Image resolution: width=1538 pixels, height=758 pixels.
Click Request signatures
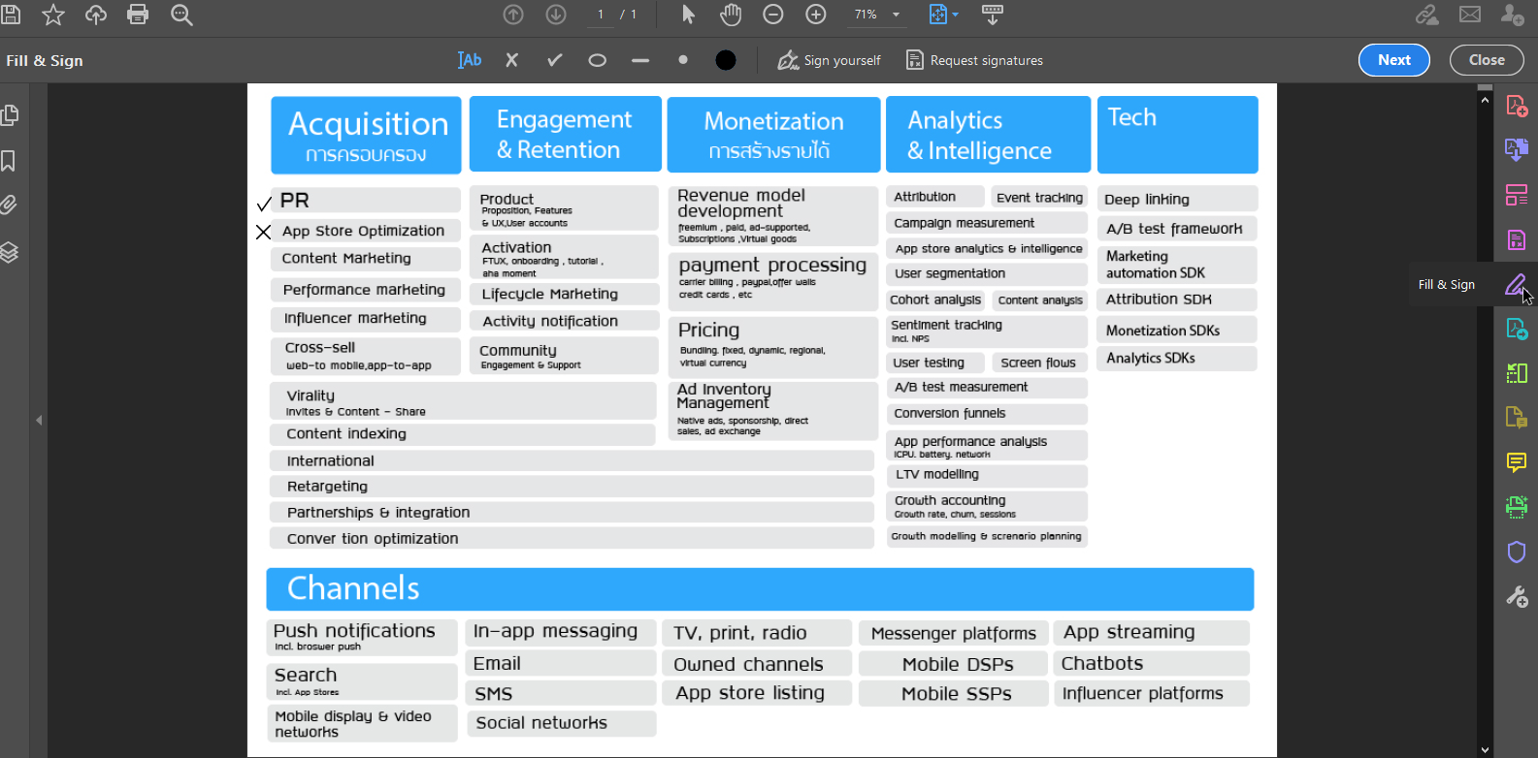(974, 60)
